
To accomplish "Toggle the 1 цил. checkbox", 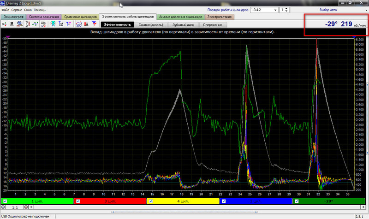I will point(5,201).
